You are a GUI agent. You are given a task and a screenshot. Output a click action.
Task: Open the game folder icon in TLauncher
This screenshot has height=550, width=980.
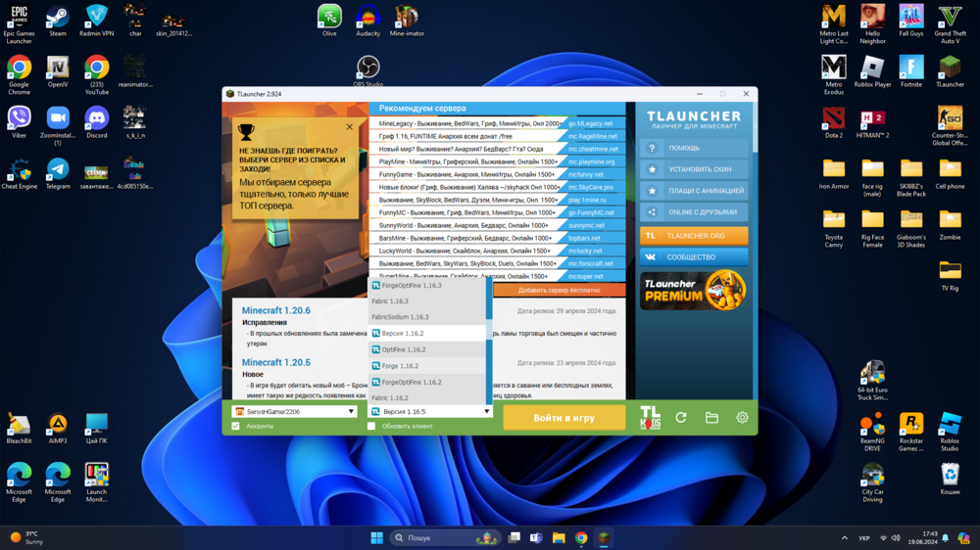[x=711, y=418]
